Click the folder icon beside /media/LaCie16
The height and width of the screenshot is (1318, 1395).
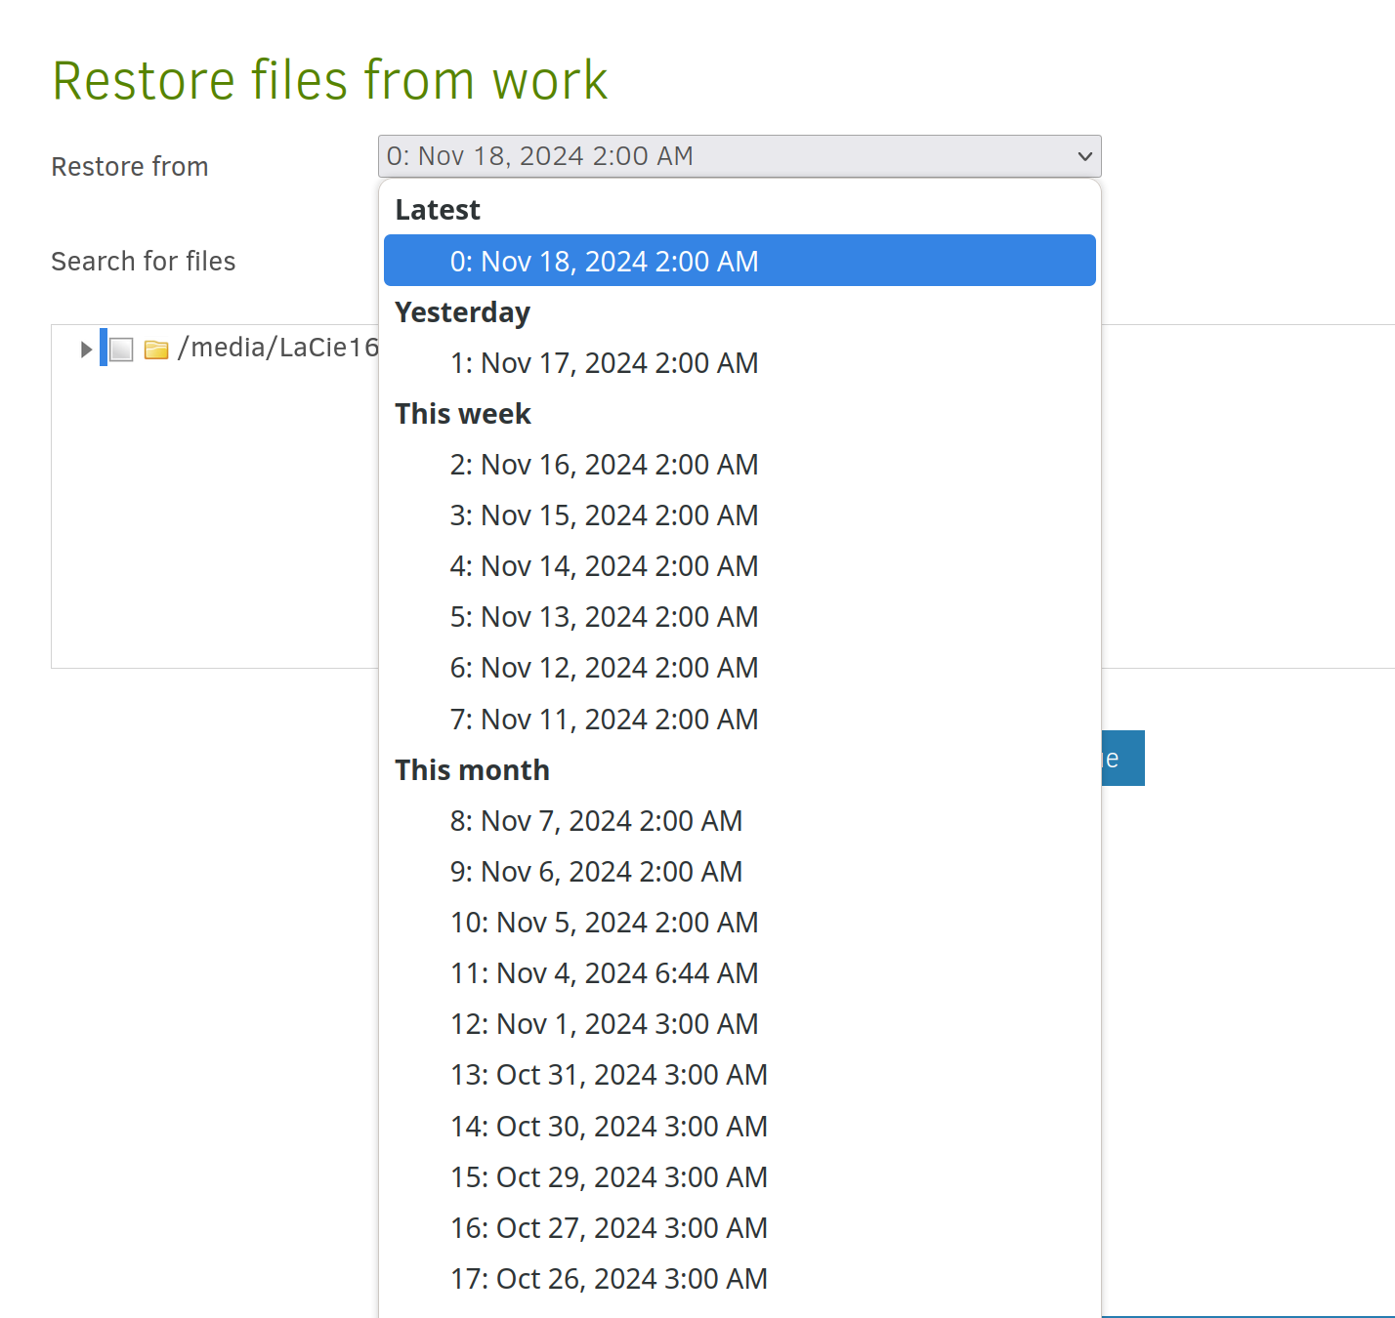click(x=156, y=348)
